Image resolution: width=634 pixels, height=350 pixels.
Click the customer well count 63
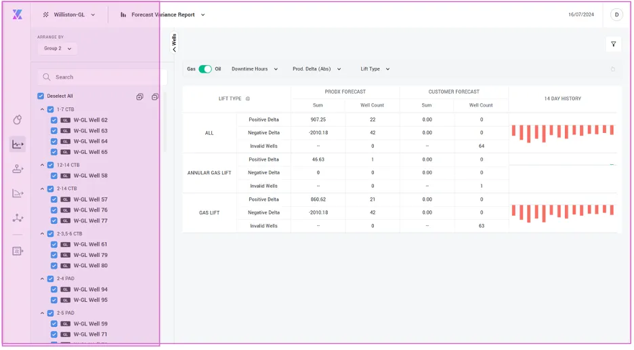click(x=482, y=226)
